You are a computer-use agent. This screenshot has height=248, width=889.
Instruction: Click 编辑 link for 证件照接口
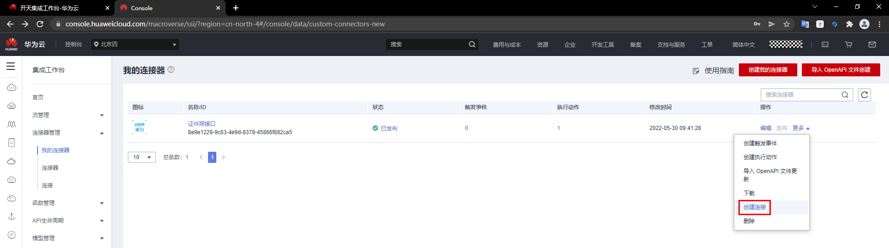766,128
